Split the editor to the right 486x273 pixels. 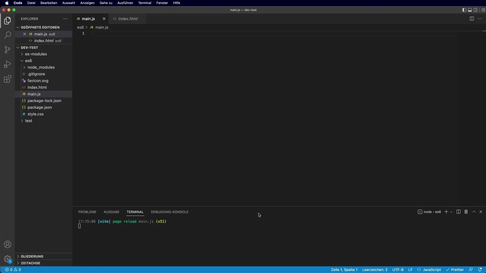tap(472, 19)
